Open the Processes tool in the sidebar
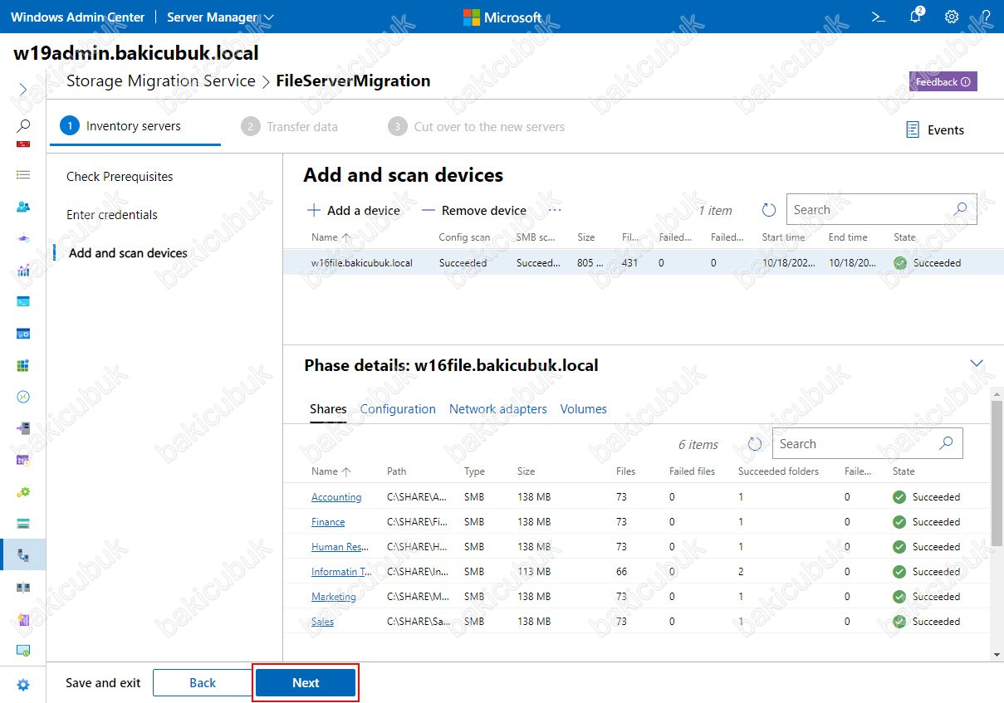 coord(23,334)
